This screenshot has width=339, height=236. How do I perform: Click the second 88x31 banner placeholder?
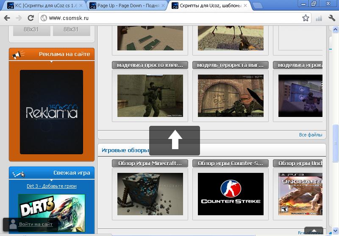point(71,31)
